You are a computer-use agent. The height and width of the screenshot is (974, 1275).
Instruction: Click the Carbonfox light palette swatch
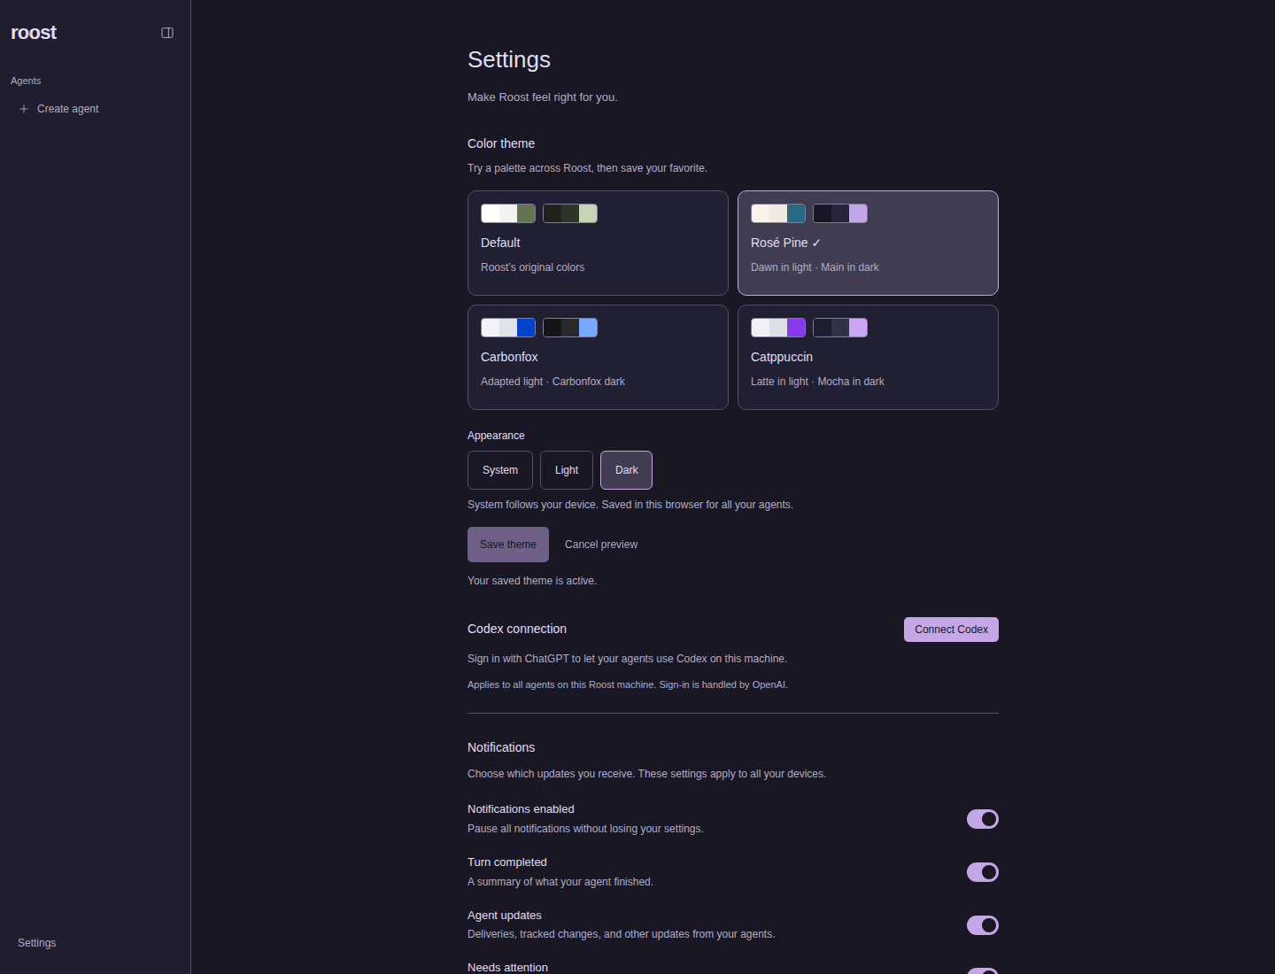508,328
